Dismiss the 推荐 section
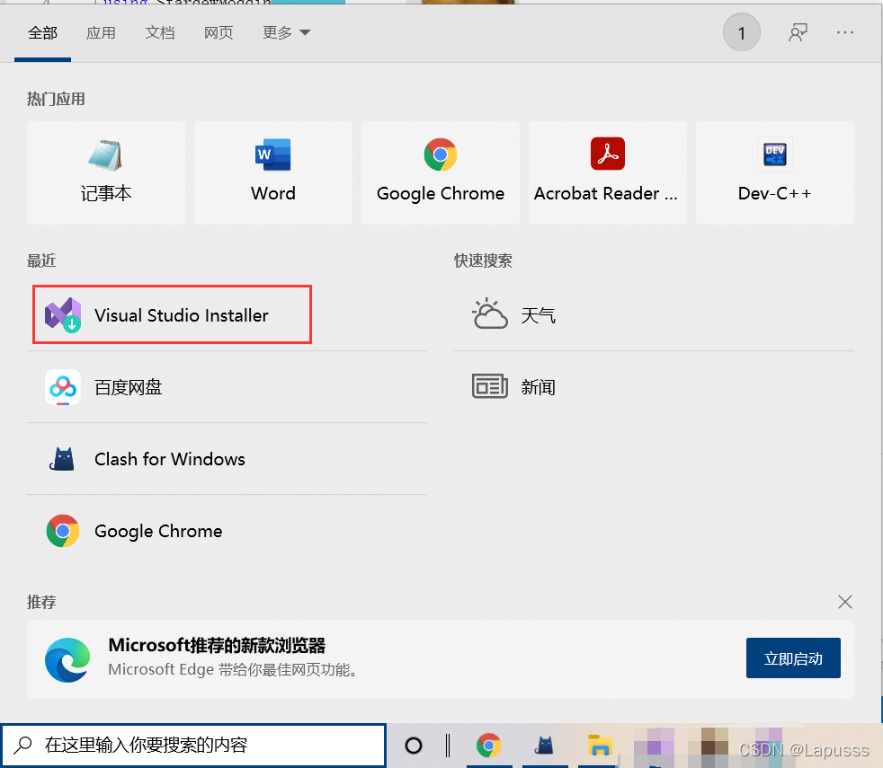 pyautogui.click(x=844, y=602)
